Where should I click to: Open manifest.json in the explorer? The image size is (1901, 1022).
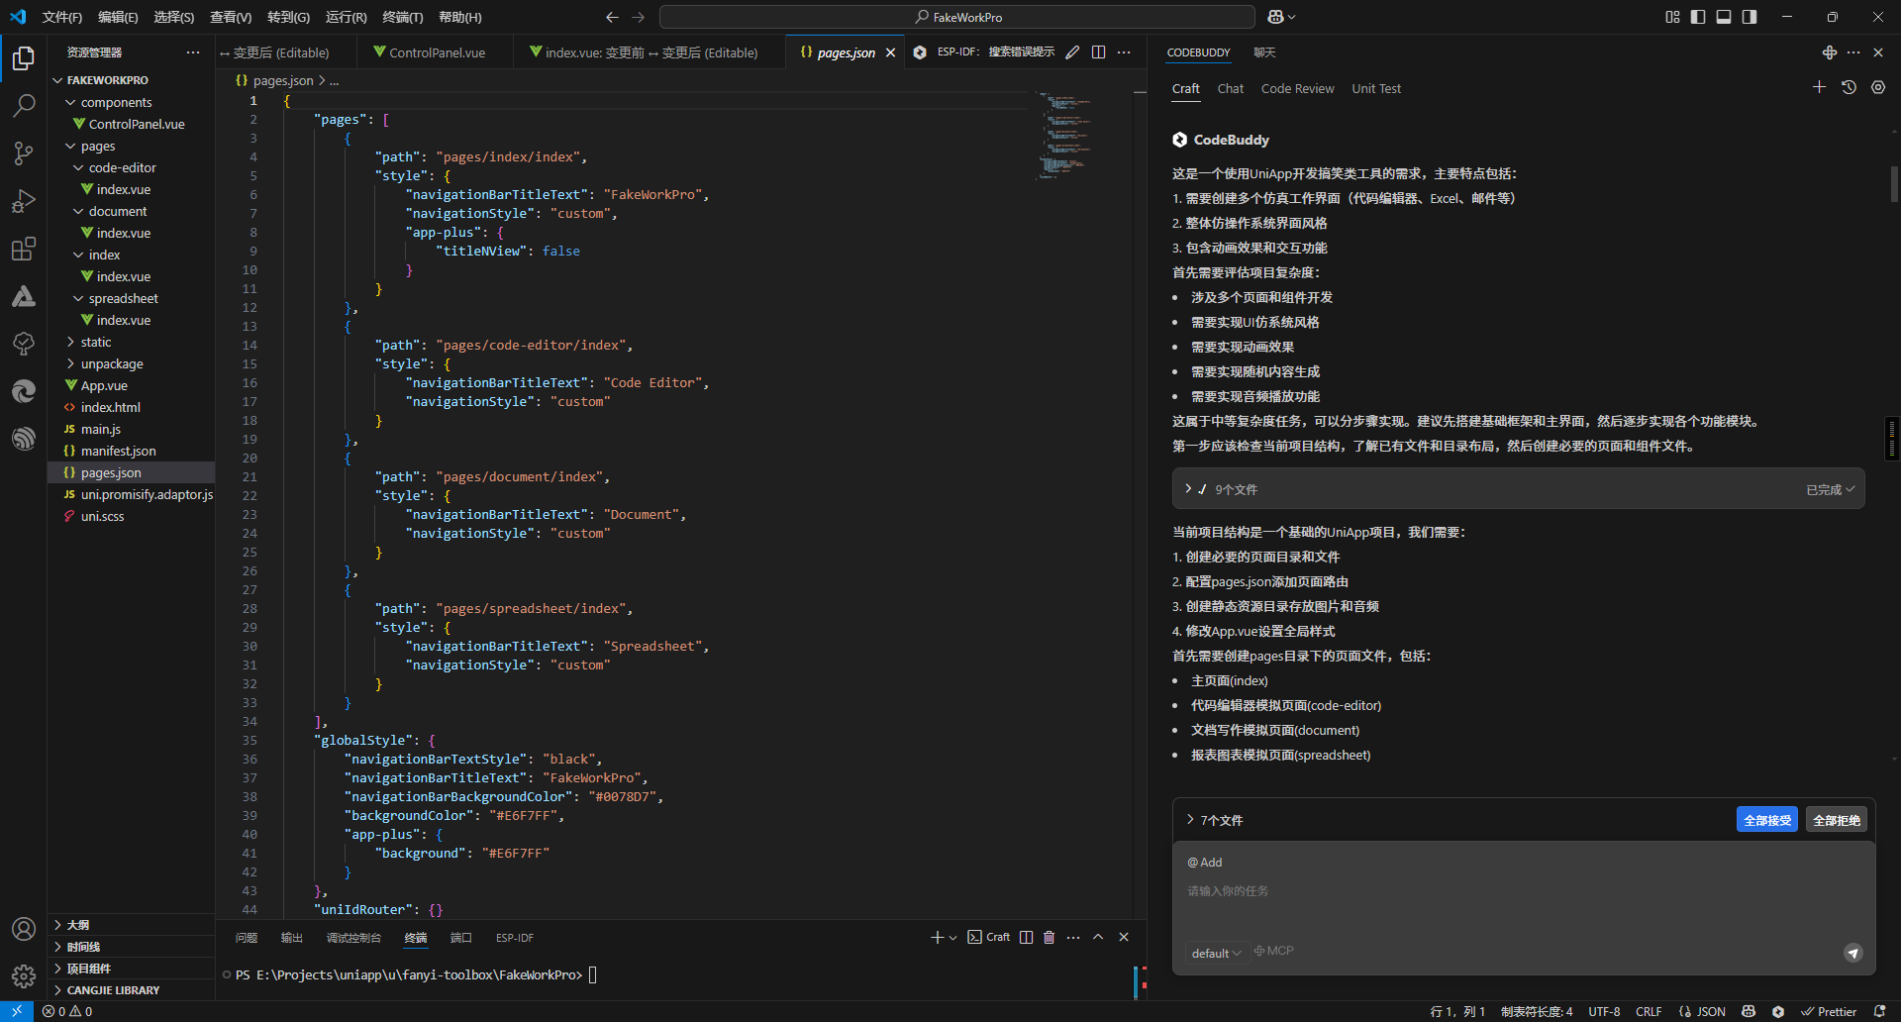(118, 451)
